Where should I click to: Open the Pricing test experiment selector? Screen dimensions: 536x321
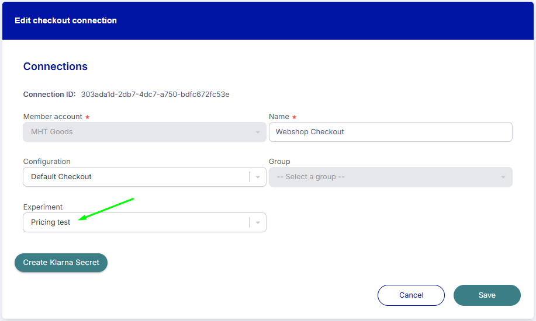tap(134, 222)
